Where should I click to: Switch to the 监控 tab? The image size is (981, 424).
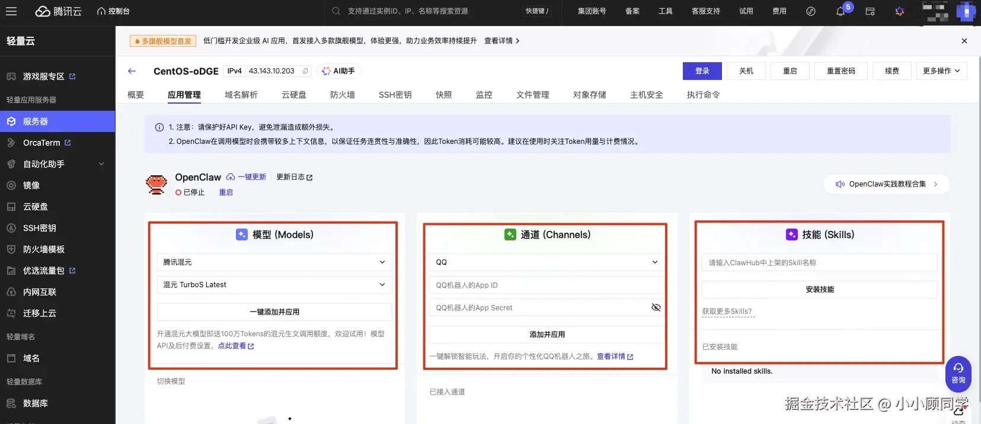coord(484,95)
